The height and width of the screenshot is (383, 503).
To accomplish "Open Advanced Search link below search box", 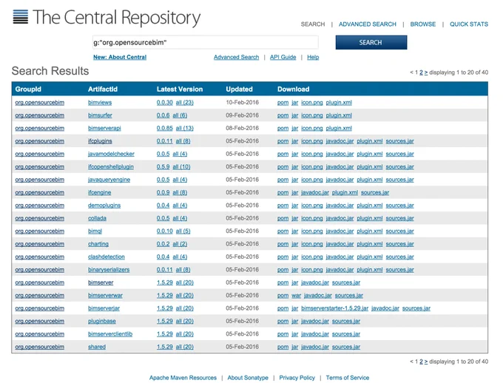I will [x=237, y=57].
